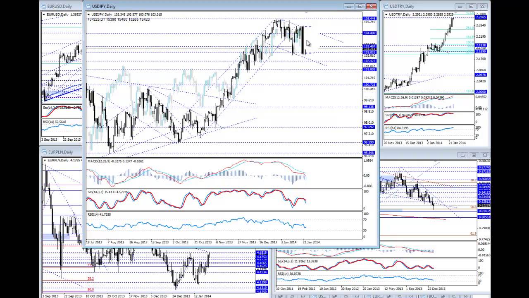Screen dimensions: 529x298
Task: Click the 100.725 price level label
Action: pyautogui.click(x=369, y=85)
